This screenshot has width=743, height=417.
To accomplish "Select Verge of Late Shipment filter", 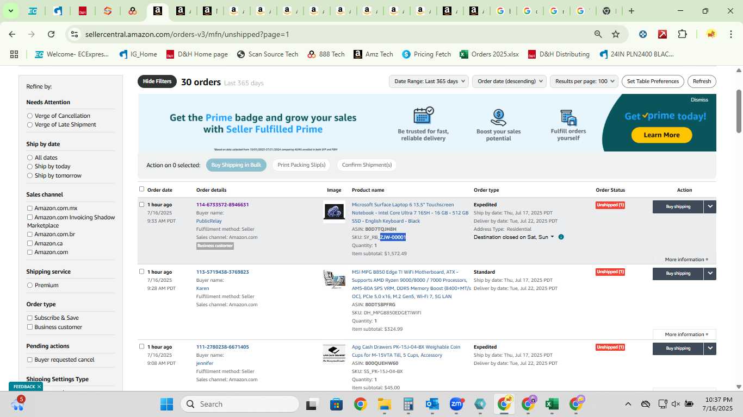I will pyautogui.click(x=30, y=124).
